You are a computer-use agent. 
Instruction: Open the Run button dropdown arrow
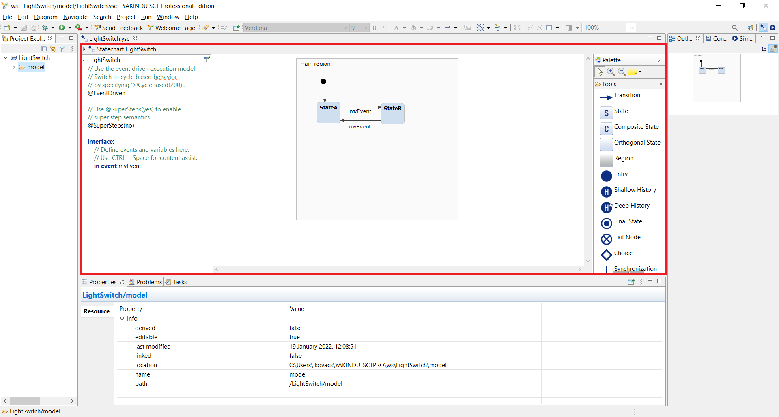point(70,28)
